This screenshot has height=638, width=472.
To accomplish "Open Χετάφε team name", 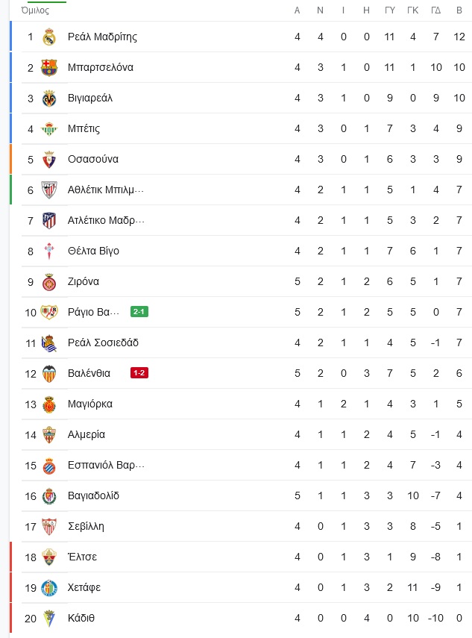I will tap(84, 587).
